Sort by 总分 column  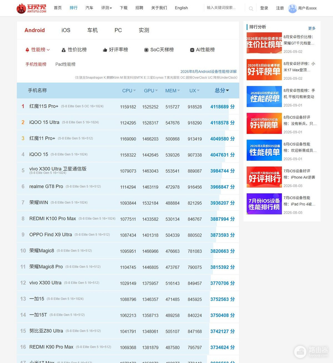click(222, 90)
